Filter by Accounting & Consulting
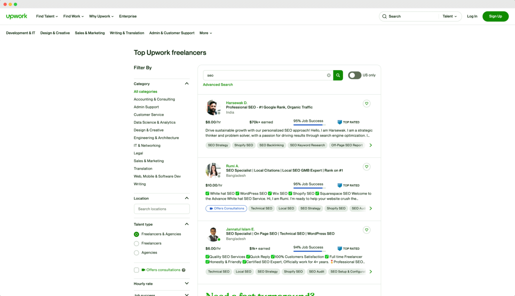Screen dimensions: 515x296 tap(154, 99)
